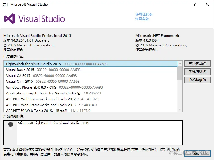The height and width of the screenshot is (160, 214).
Task: Launch DxDiag(D)
Action: click(x=197, y=80)
